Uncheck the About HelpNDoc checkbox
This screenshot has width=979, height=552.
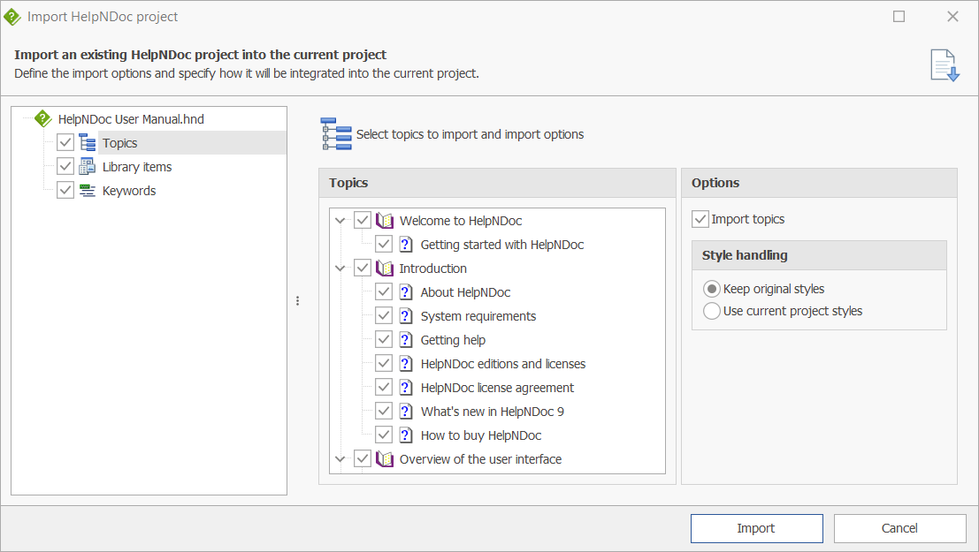pyautogui.click(x=384, y=291)
